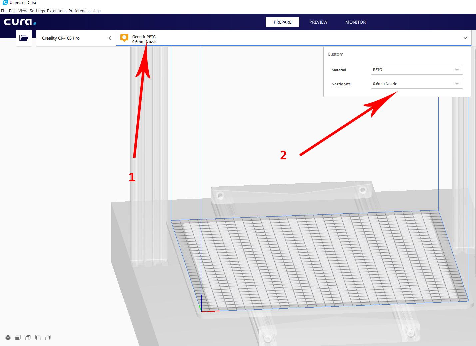Open the Nozzle Size dropdown

(x=417, y=84)
